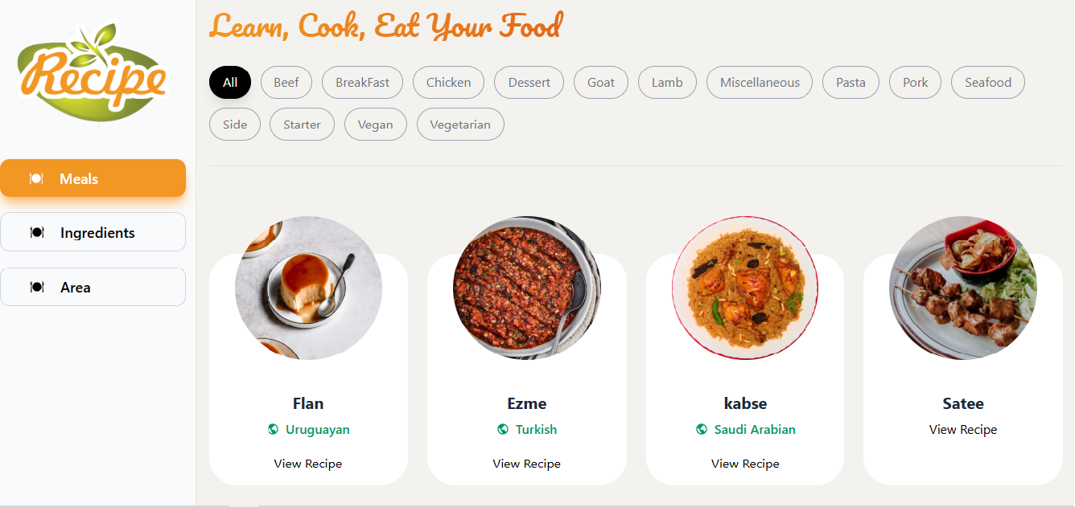Select the Dessert category filter

[x=529, y=82]
